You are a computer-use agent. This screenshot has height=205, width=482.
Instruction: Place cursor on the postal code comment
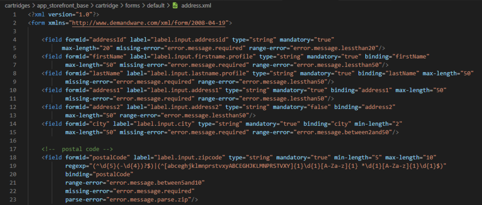click(x=78, y=149)
